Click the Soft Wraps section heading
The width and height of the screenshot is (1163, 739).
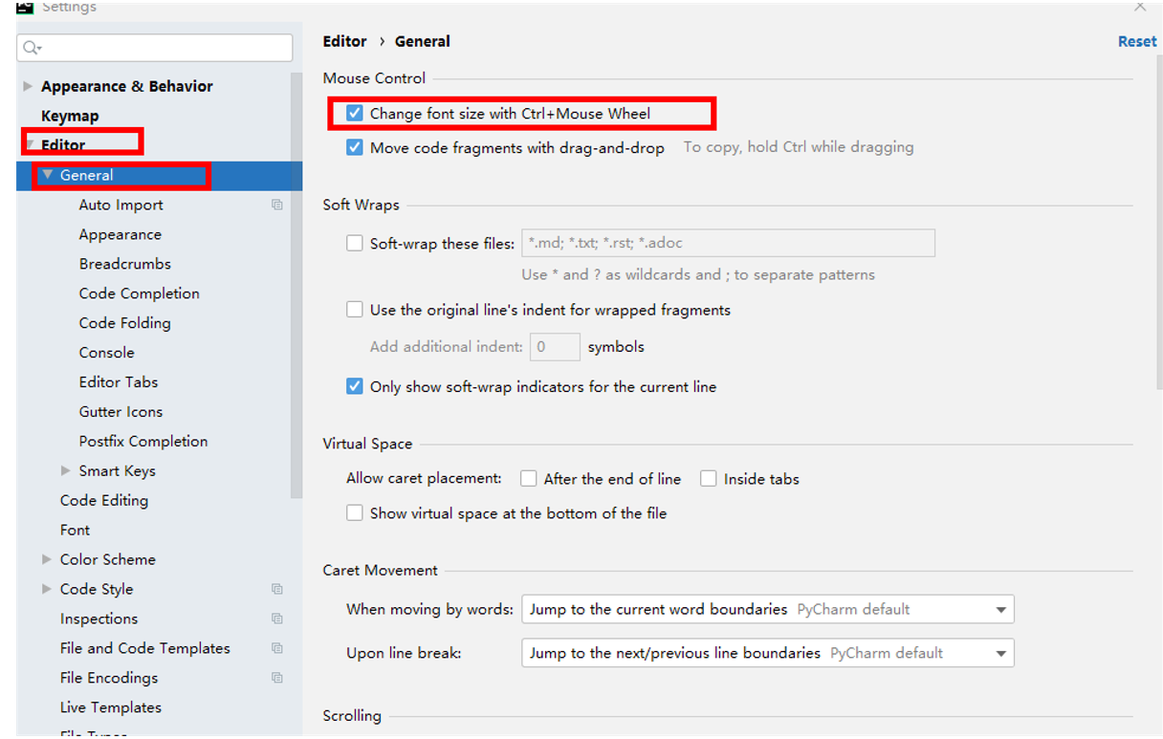point(361,205)
